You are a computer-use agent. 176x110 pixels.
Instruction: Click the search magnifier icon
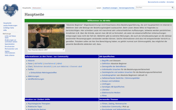pos(172,8)
